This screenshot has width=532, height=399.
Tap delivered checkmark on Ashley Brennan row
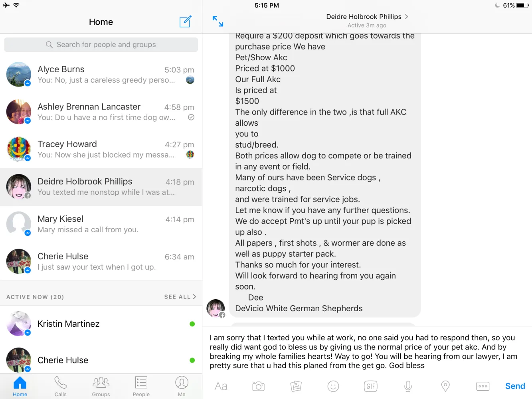(x=191, y=117)
